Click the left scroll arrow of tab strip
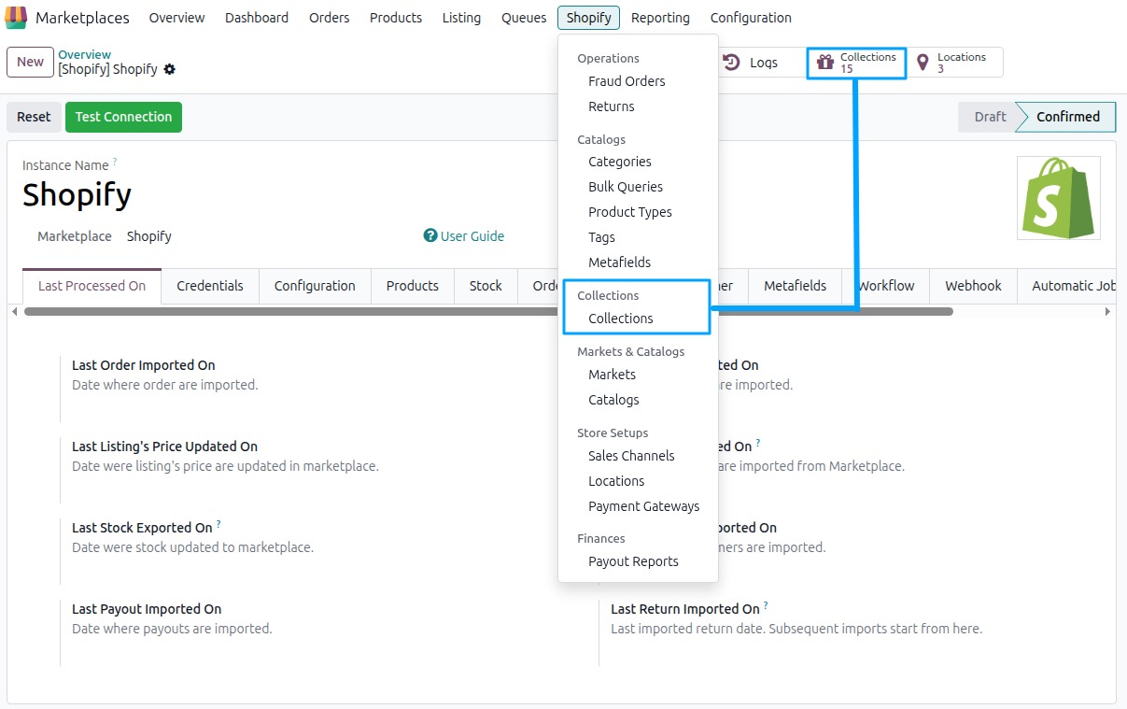Image resolution: width=1127 pixels, height=709 pixels. [14, 311]
